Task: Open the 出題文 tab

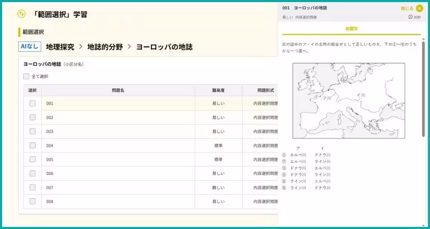Action: [351, 29]
